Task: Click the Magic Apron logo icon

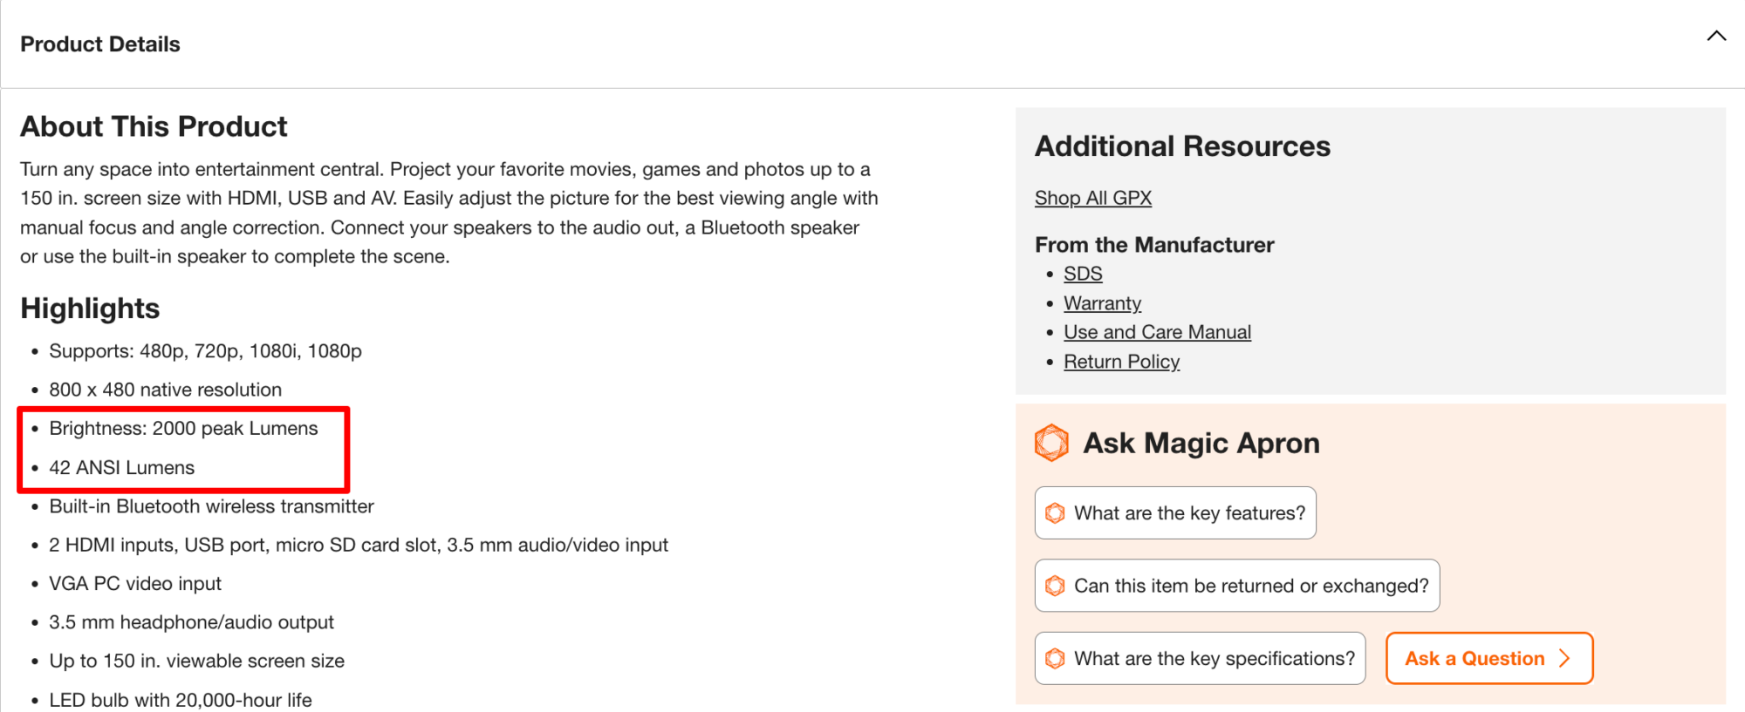Action: click(1051, 443)
